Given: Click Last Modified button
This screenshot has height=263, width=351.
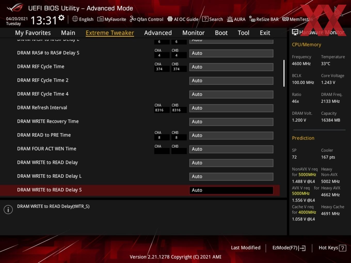Looking at the screenshot, I should click(245, 248).
